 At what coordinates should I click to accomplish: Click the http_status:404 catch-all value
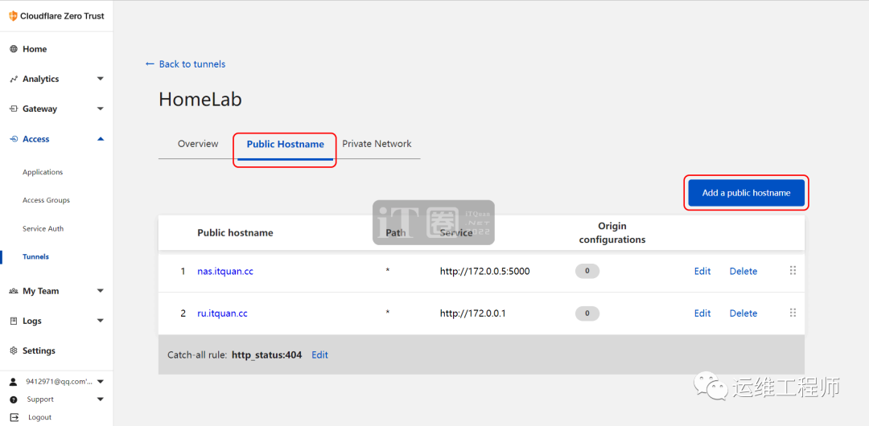266,354
